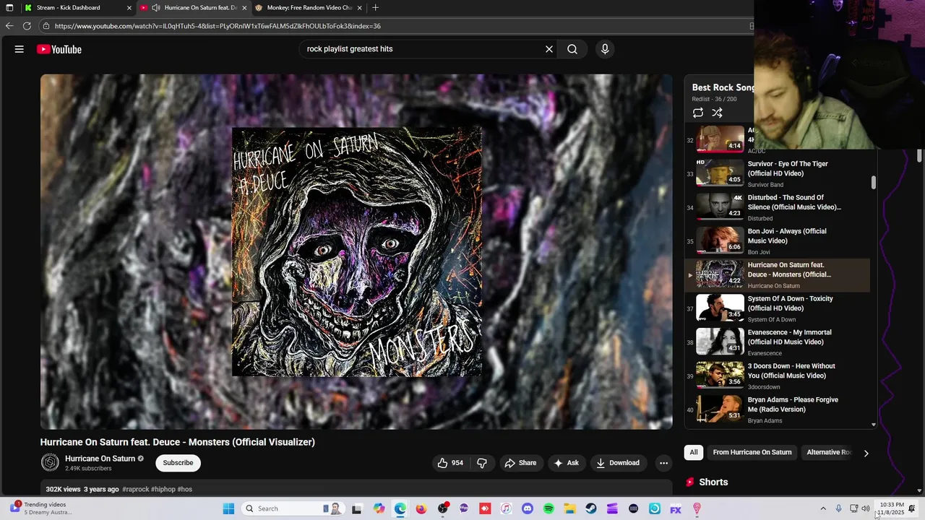925x520 pixels.
Task: Click the playlist scrollbar thumb
Action: click(873, 183)
